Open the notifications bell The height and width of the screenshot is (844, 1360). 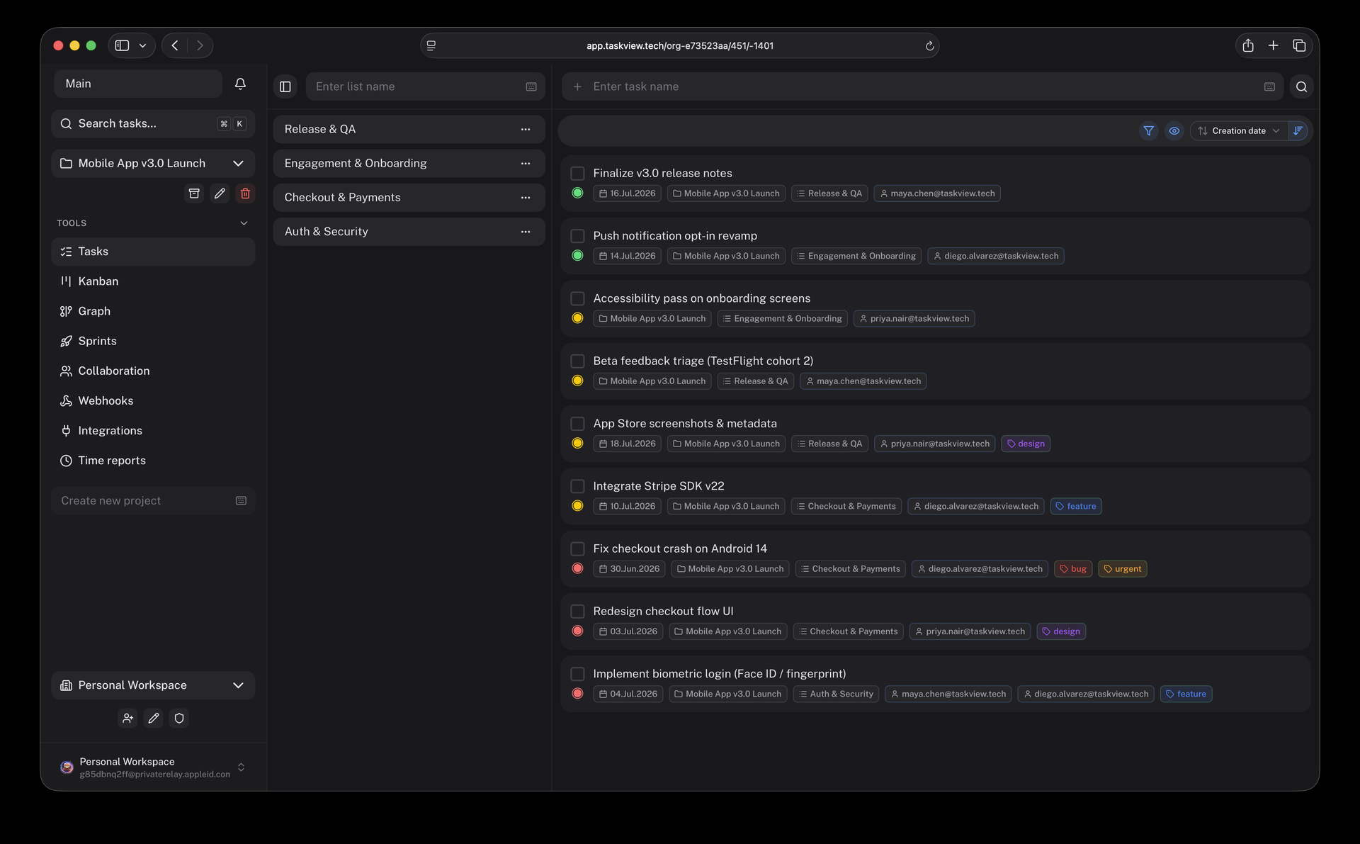[x=240, y=84]
